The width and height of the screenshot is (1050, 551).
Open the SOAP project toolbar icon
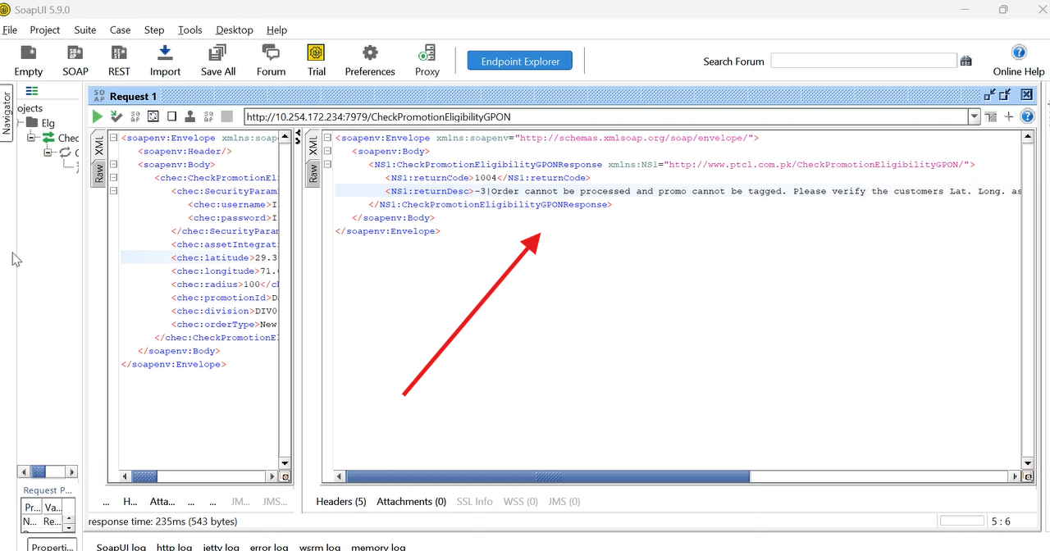tap(75, 61)
